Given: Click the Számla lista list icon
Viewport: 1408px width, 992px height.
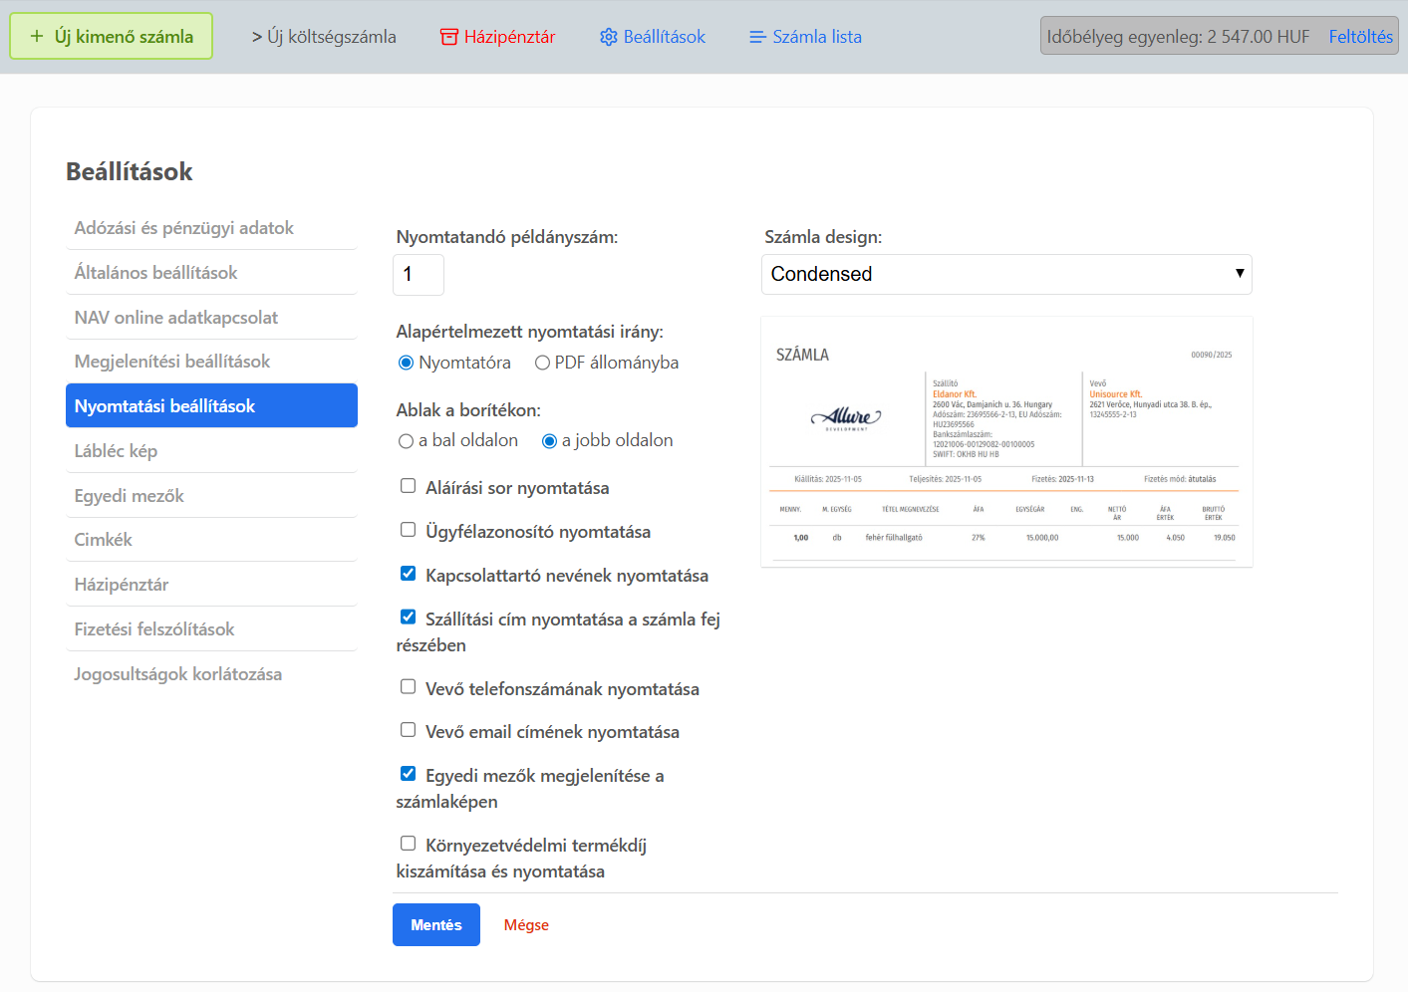Looking at the screenshot, I should pyautogui.click(x=757, y=37).
